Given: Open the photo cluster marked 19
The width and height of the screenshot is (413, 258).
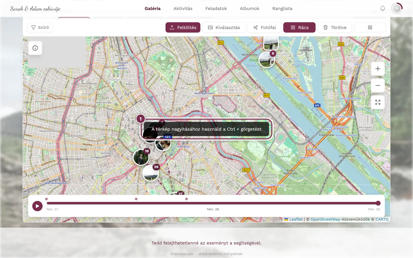Looking at the screenshot, I should (141, 157).
